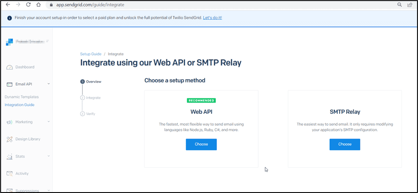Select Integration Guide in sidebar

pyautogui.click(x=19, y=105)
